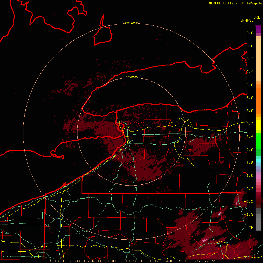This screenshot has width=263, height=263.
Task: Click the -1.3 value on the color scale
Action: click(249, 214)
